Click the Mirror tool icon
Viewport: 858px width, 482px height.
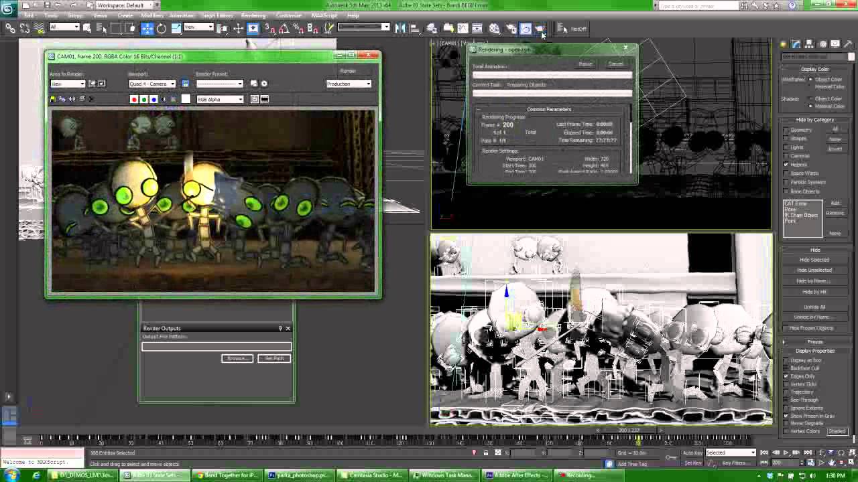[x=400, y=28]
